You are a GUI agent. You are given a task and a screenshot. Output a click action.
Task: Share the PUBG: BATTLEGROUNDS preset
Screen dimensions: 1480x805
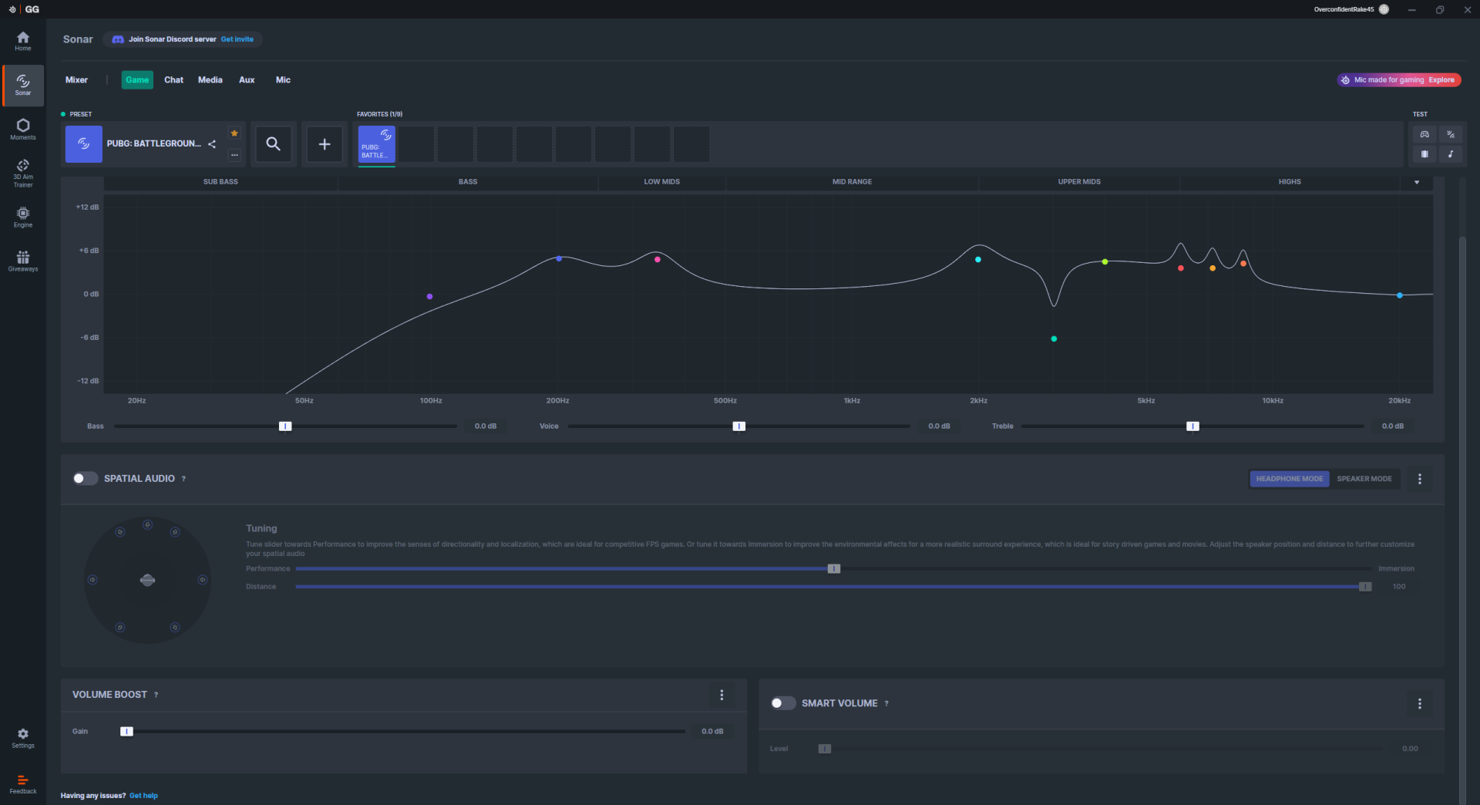point(212,144)
